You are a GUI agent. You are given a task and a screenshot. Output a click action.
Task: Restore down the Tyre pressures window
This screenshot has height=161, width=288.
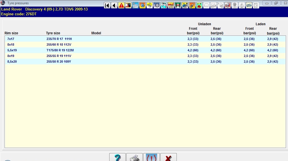click(x=276, y=3)
